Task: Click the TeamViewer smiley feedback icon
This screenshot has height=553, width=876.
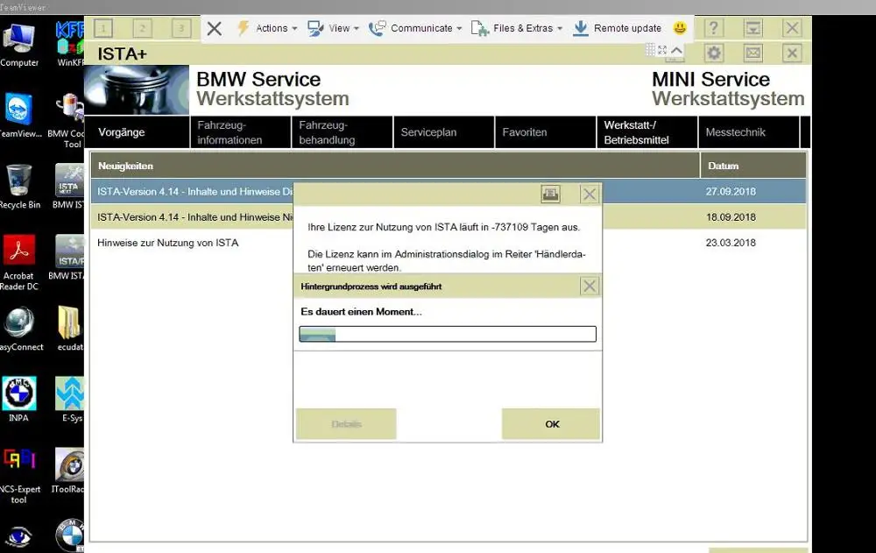Action: 680,28
